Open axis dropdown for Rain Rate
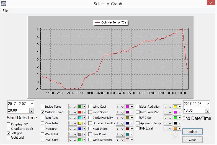 click(x=74, y=118)
